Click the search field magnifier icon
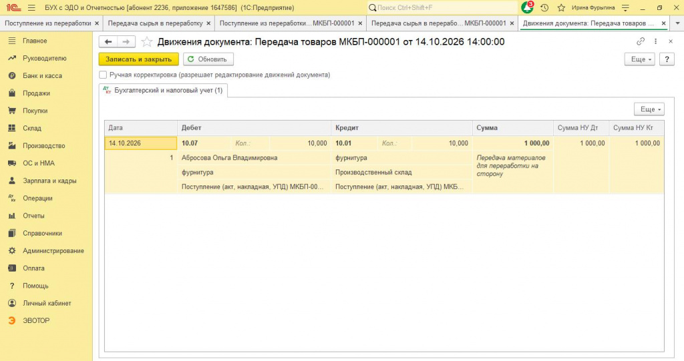This screenshot has height=361, width=684. tap(373, 8)
